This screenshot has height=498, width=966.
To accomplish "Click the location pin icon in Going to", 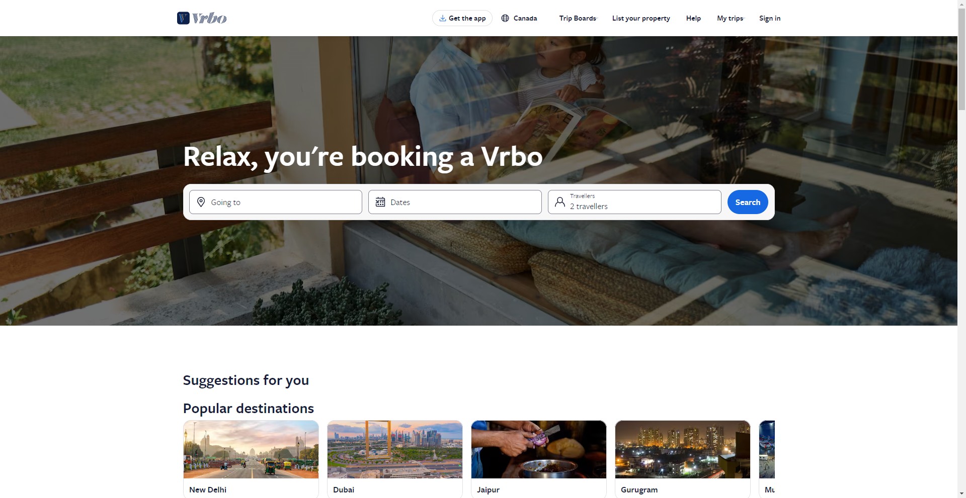I will 201,202.
